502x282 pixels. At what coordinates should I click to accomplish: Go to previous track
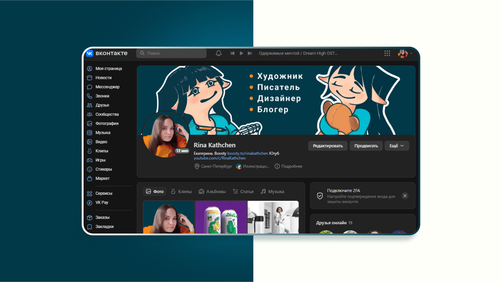click(x=232, y=53)
